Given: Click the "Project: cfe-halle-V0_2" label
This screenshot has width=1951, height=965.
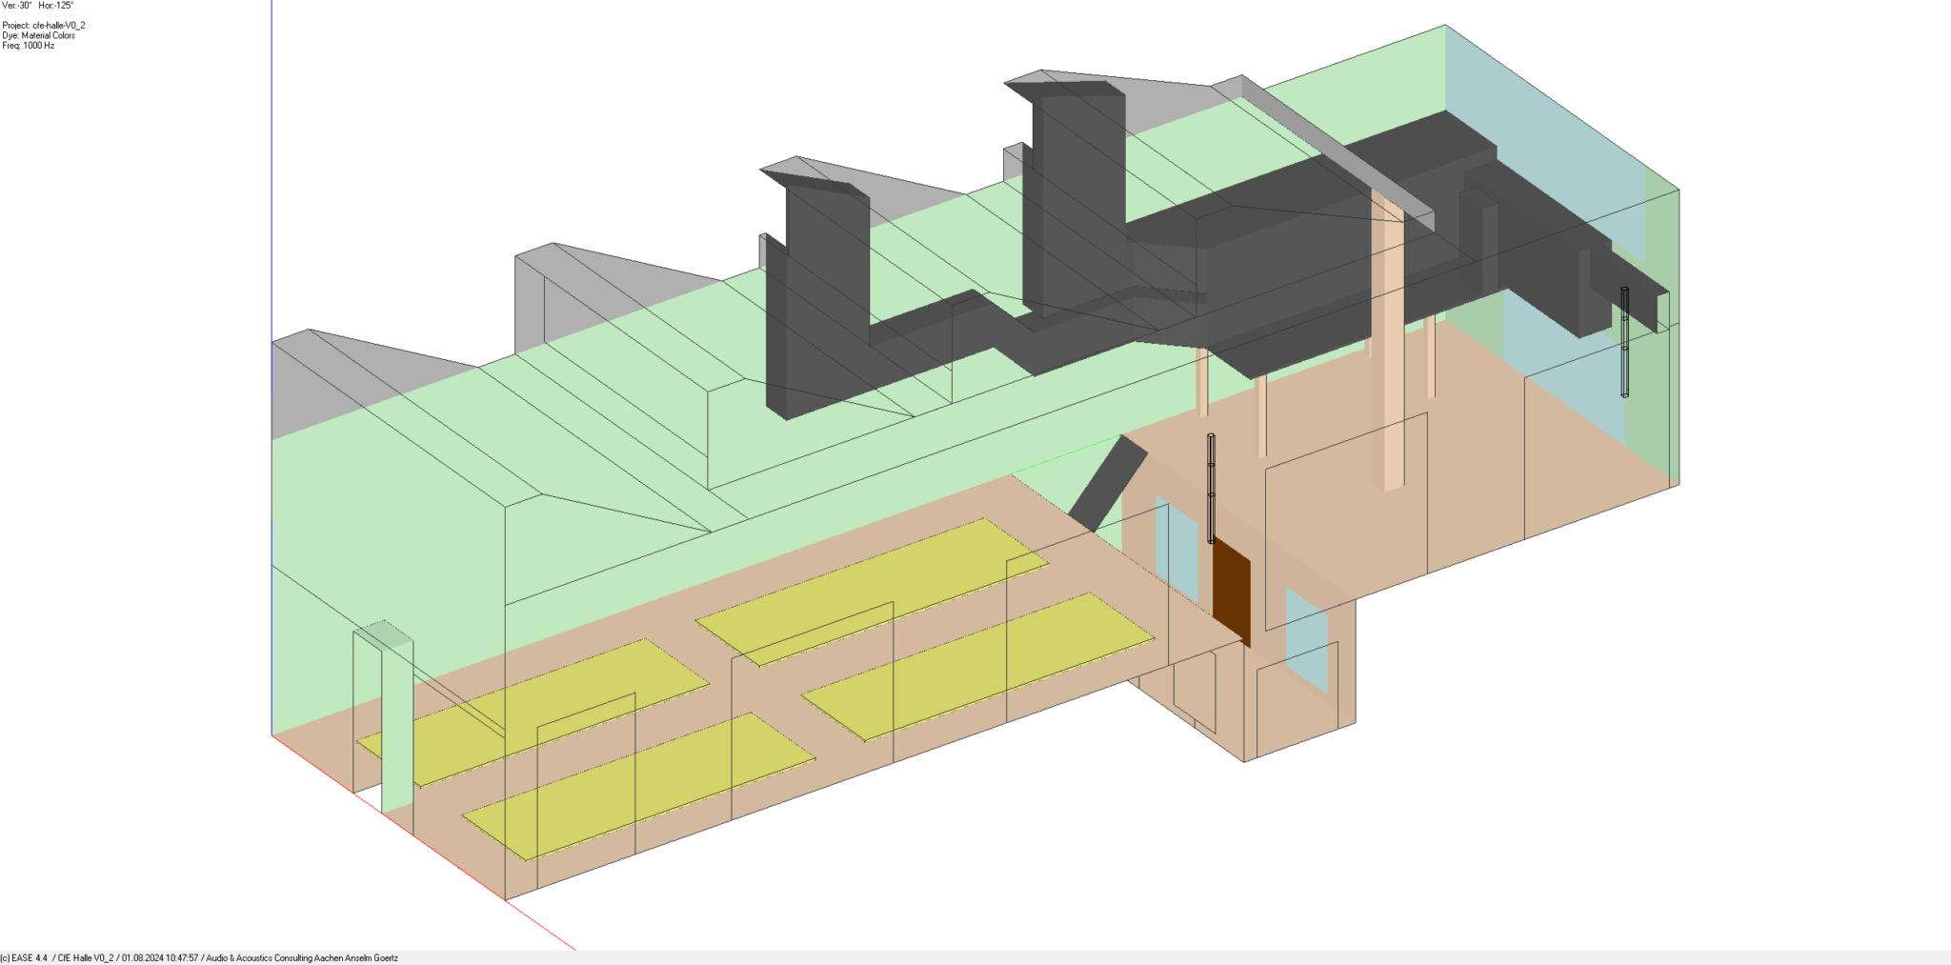Looking at the screenshot, I should 44,26.
